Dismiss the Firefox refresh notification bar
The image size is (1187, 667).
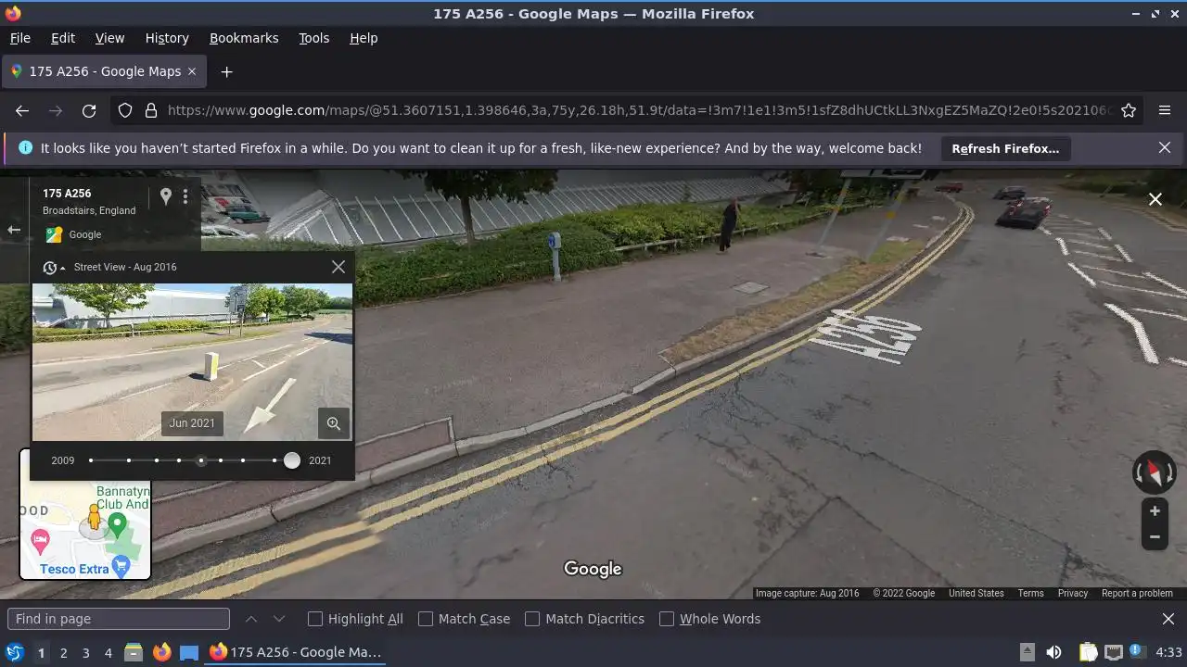coord(1165,148)
